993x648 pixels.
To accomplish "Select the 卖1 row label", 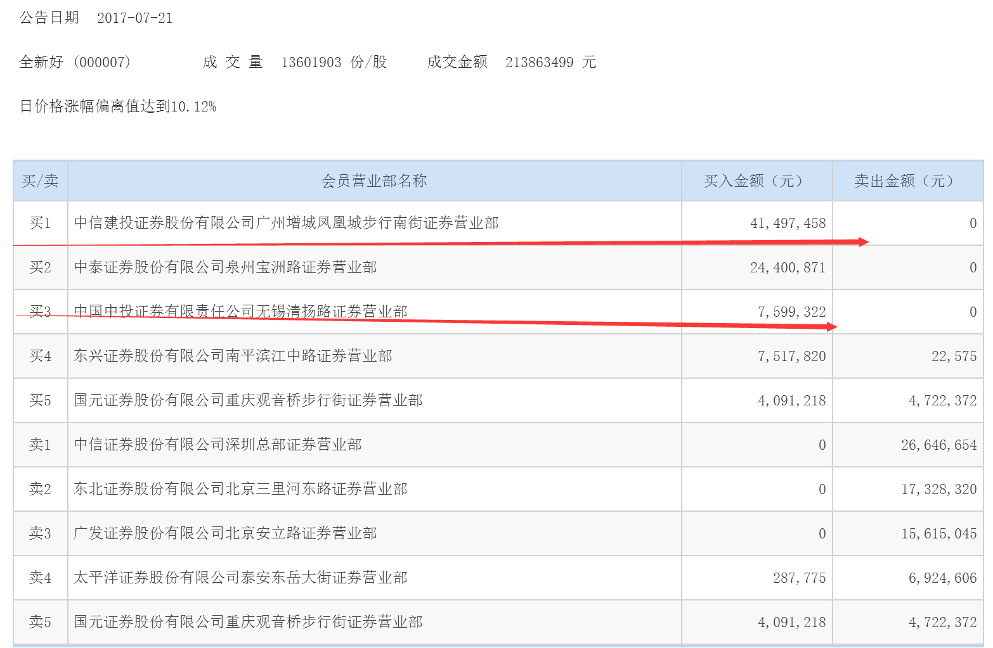I will pos(40,445).
